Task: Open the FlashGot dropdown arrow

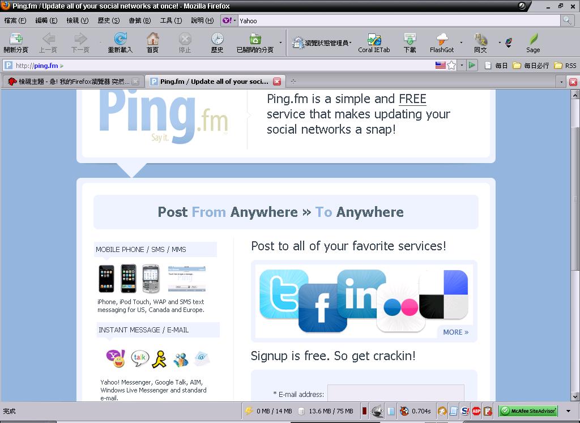Action: (x=461, y=42)
